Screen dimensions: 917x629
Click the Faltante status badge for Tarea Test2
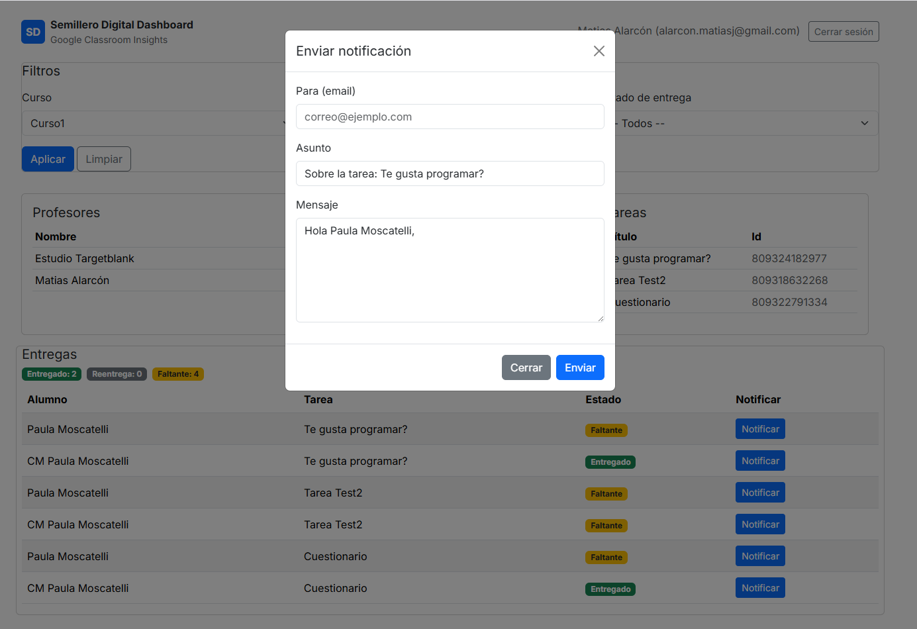pos(606,493)
